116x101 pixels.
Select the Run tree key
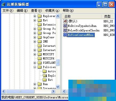click(45, 84)
